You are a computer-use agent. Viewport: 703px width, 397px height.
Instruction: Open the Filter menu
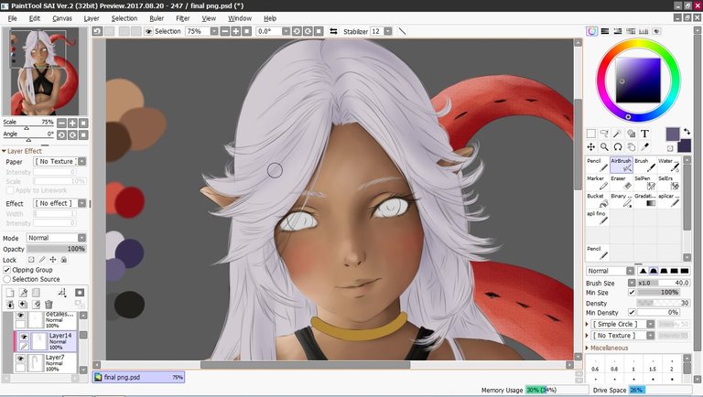pyautogui.click(x=182, y=18)
